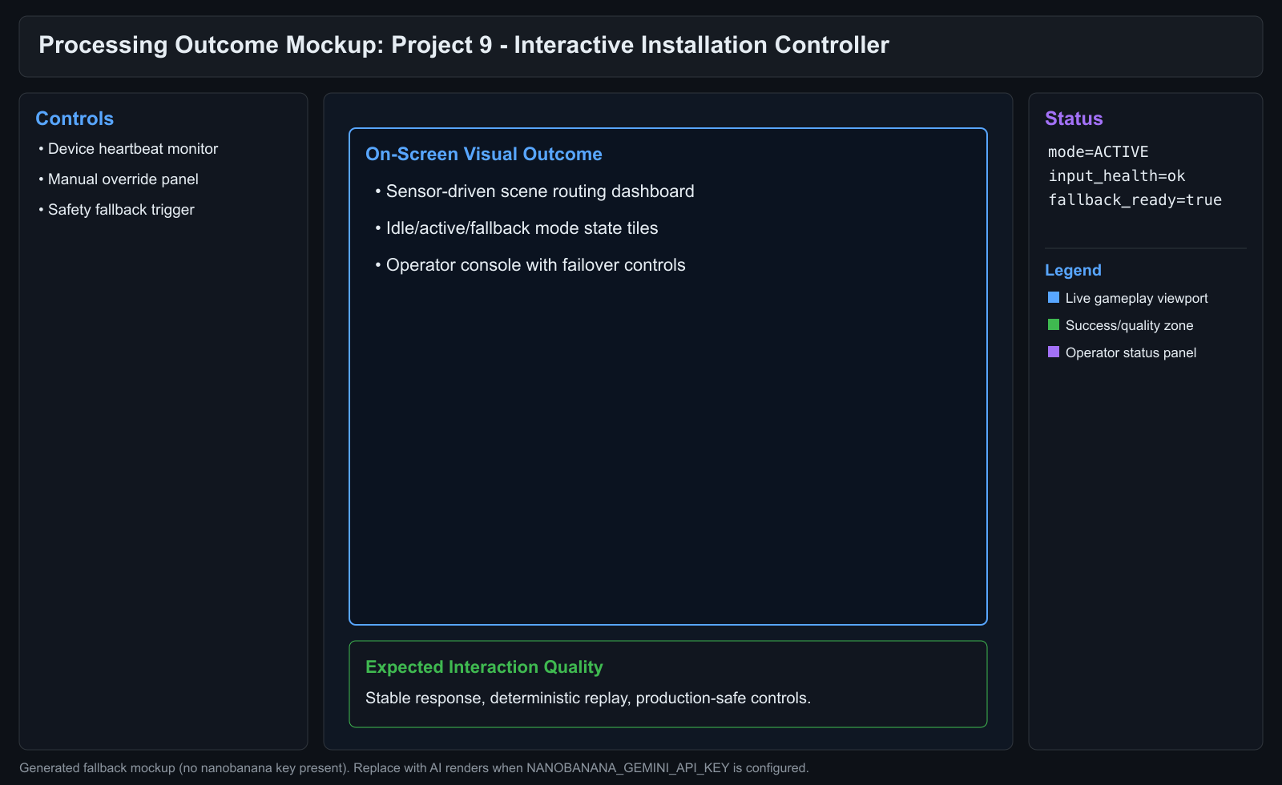Expand the Controls panel heading

pyautogui.click(x=74, y=118)
